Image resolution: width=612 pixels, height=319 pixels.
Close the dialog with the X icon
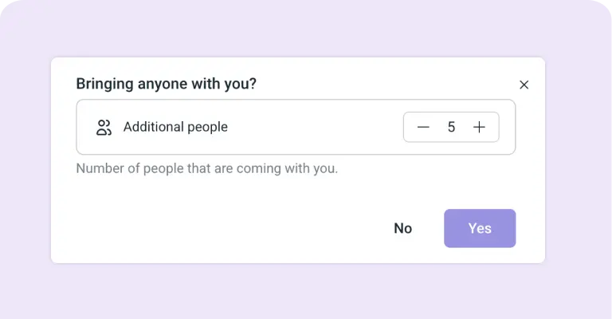coord(524,85)
